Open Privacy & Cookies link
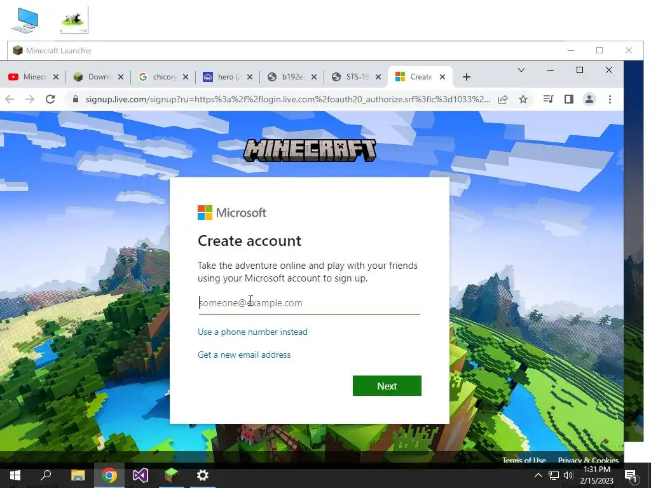The image size is (651, 488). [588, 460]
